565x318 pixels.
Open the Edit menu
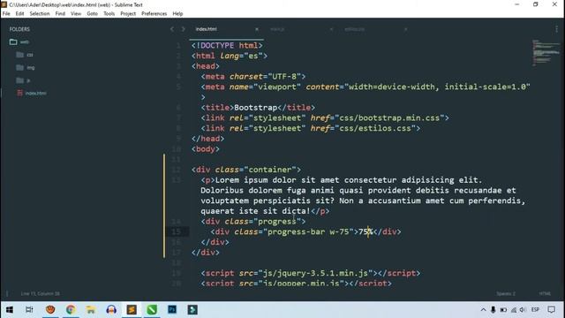click(x=19, y=14)
